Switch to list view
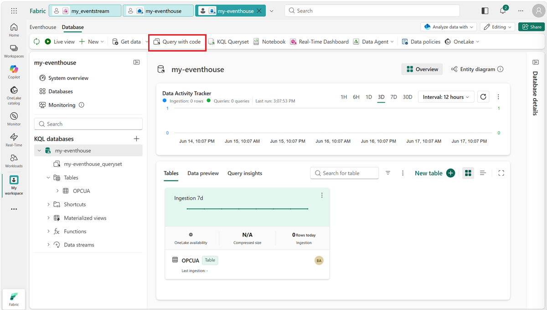The width and height of the screenshot is (547, 310). click(x=483, y=173)
